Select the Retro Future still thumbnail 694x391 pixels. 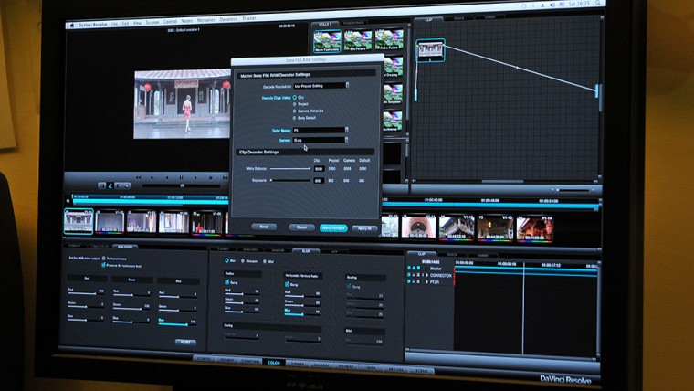tap(390, 39)
